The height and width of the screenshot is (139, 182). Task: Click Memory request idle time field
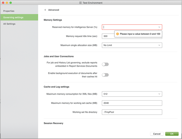(x=109, y=36)
